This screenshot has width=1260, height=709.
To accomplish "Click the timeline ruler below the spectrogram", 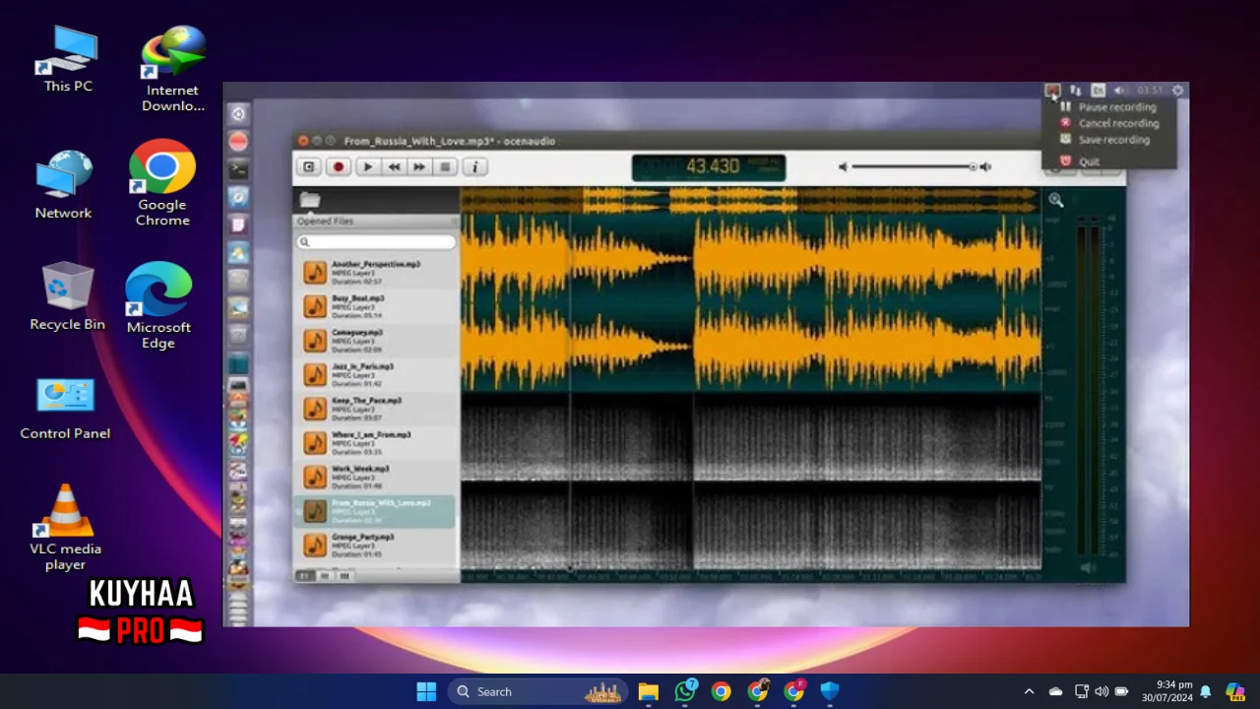I will pyautogui.click(x=751, y=575).
